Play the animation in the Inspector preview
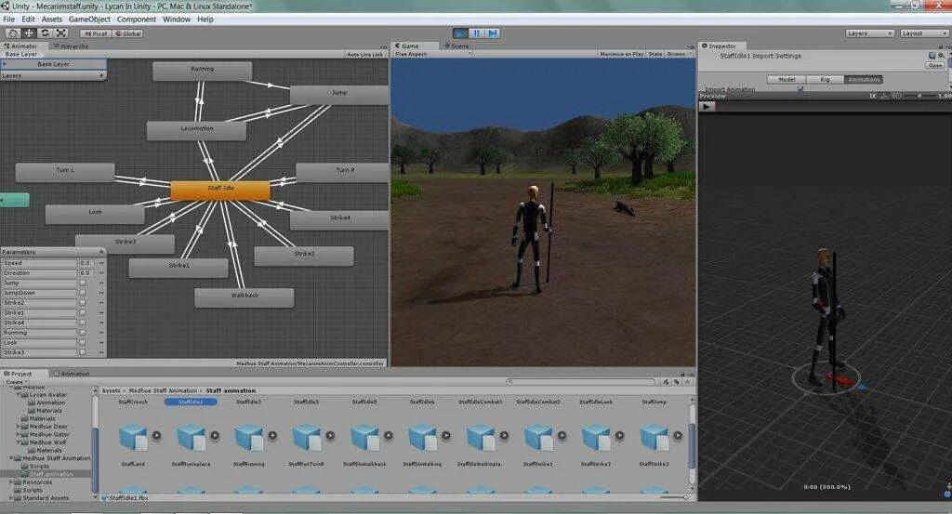The image size is (952, 514). tap(707, 106)
